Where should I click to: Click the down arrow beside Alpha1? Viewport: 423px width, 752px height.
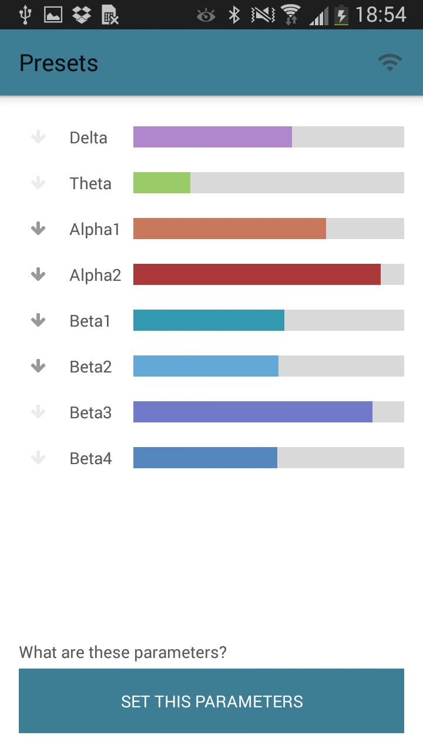tap(38, 229)
